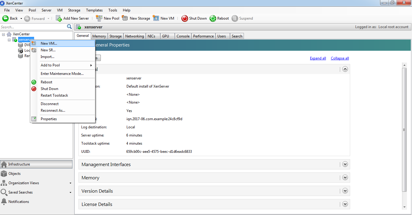
Task: Click the scrollbar down arrow in properties pane
Action: [x=404, y=207]
